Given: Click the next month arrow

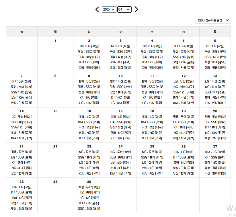Looking at the screenshot, I should tap(136, 9).
